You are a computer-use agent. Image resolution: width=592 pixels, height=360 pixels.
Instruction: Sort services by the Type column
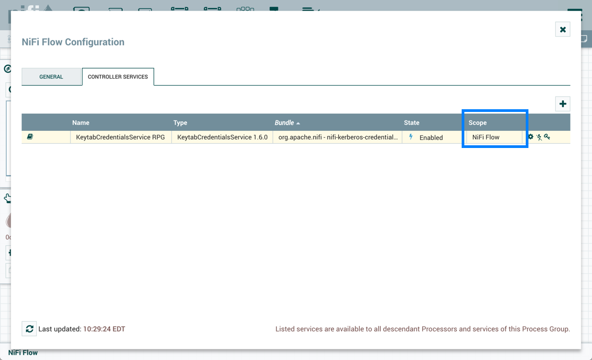click(180, 123)
